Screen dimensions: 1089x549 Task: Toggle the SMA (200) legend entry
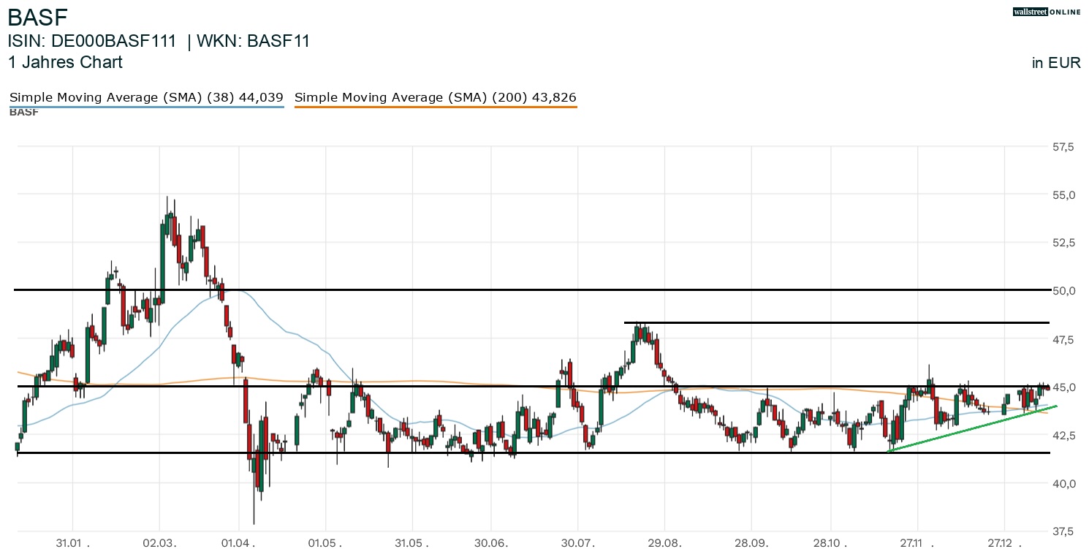click(x=436, y=97)
